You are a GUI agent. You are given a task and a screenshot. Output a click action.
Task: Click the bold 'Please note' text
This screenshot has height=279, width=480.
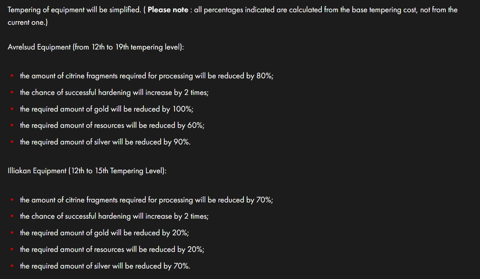pyautogui.click(x=168, y=10)
